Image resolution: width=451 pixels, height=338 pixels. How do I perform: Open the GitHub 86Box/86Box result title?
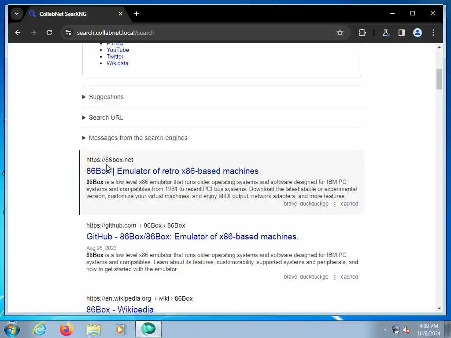click(192, 236)
